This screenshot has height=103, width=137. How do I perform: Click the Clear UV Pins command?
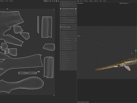click(68, 6)
